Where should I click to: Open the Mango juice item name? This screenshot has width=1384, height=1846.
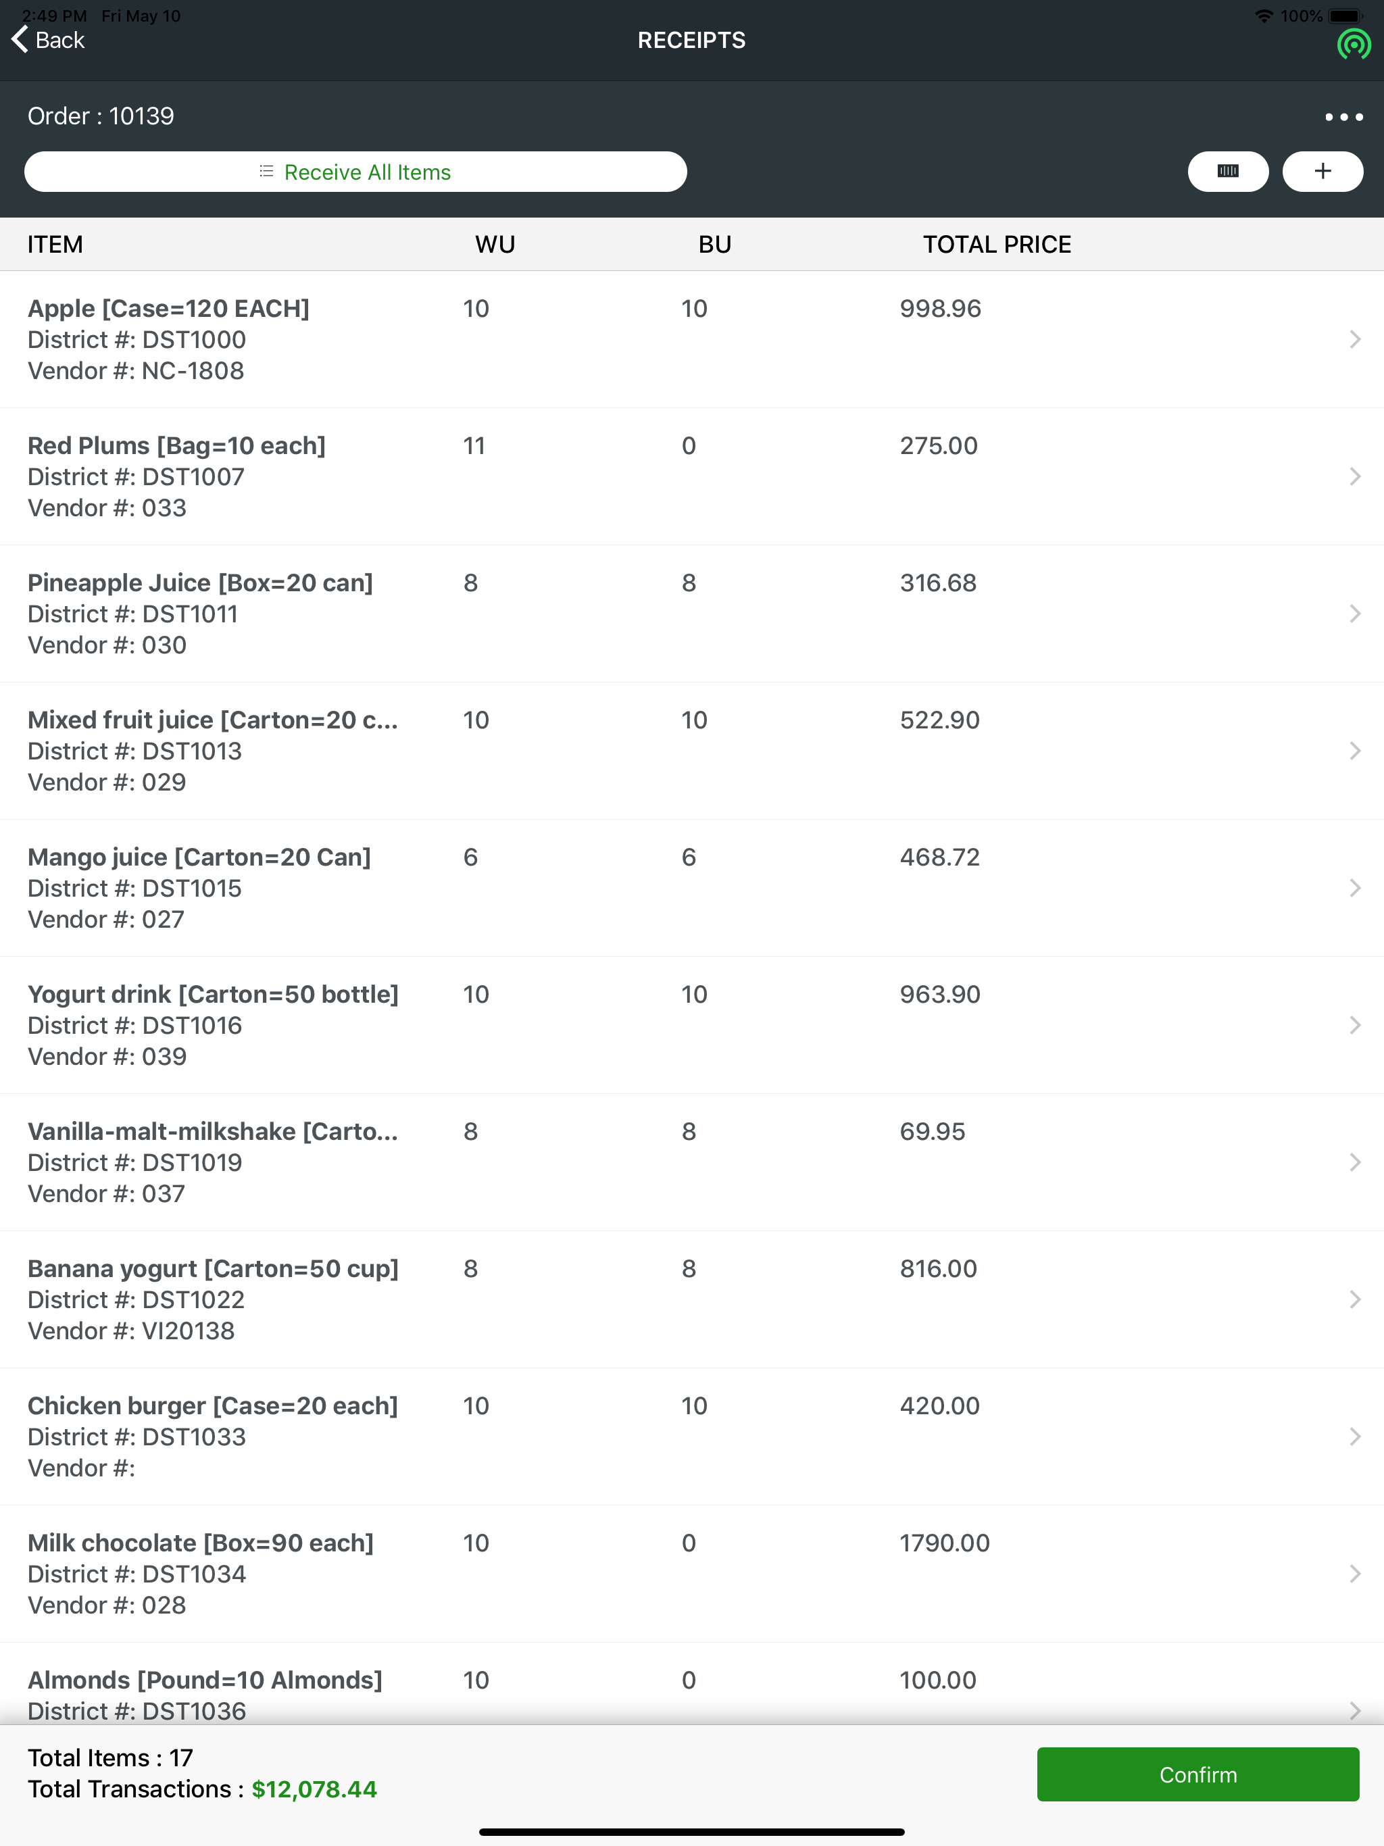coord(199,857)
